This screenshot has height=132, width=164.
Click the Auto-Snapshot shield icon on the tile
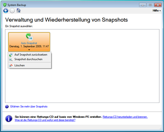click(x=29, y=37)
